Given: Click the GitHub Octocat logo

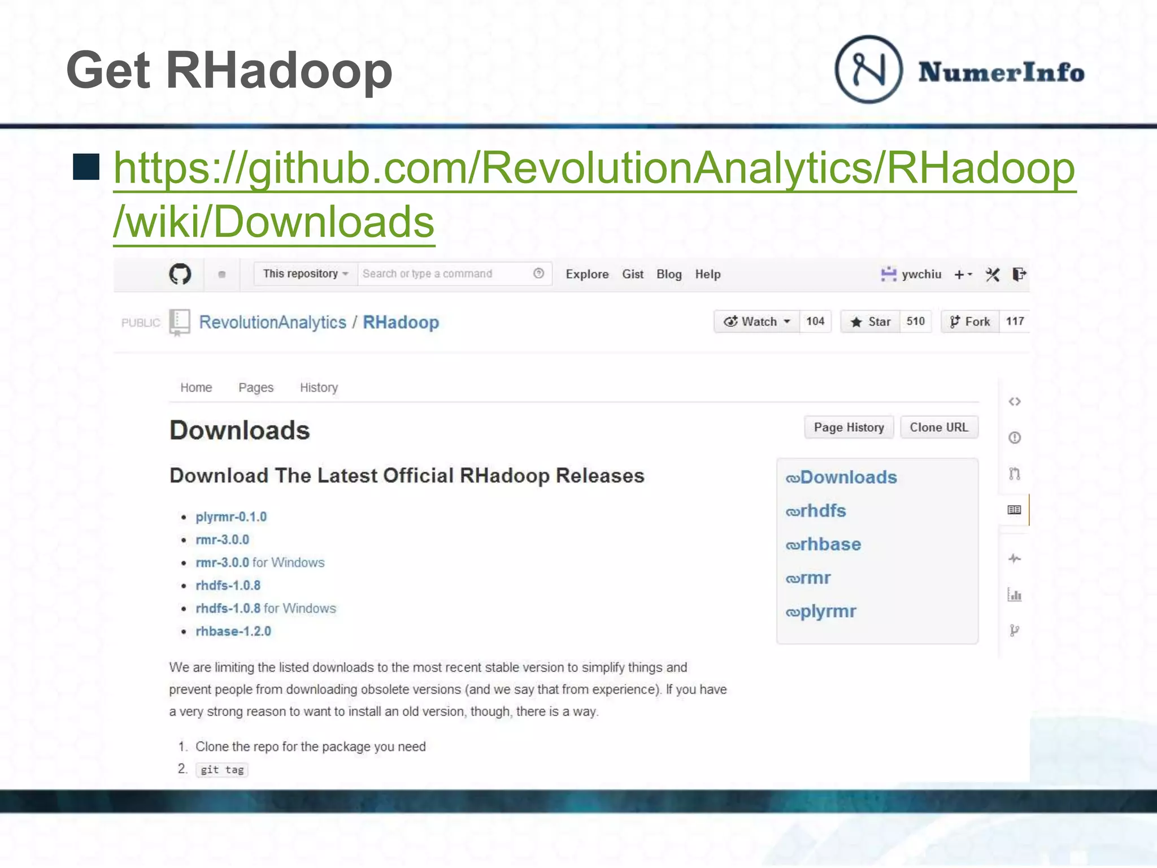Looking at the screenshot, I should (180, 274).
